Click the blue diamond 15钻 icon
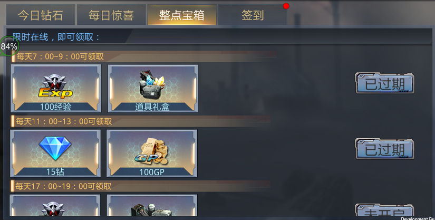The height and width of the screenshot is (220, 435). pos(55,148)
